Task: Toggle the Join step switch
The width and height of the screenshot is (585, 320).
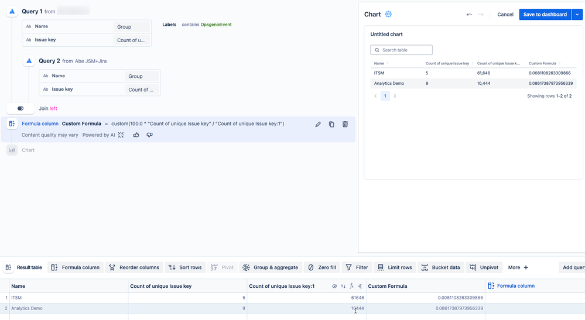Action: pyautogui.click(x=20, y=108)
